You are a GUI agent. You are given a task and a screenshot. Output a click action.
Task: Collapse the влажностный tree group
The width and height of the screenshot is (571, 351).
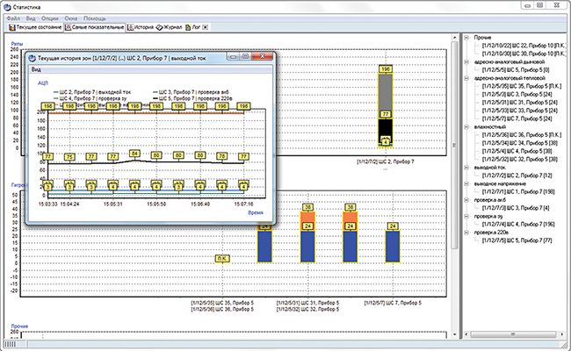pos(466,126)
